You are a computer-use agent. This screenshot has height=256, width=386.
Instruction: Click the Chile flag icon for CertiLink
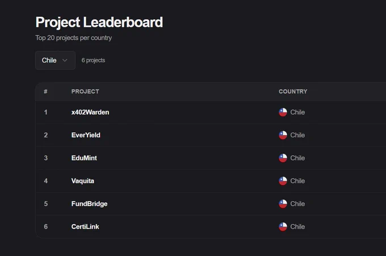(x=283, y=226)
